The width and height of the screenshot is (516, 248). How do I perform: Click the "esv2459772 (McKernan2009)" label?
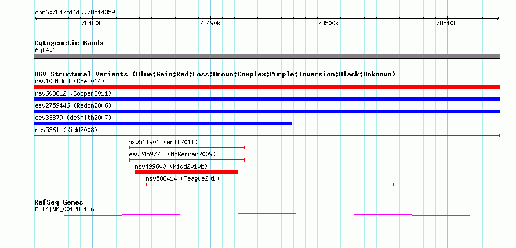coord(172,154)
